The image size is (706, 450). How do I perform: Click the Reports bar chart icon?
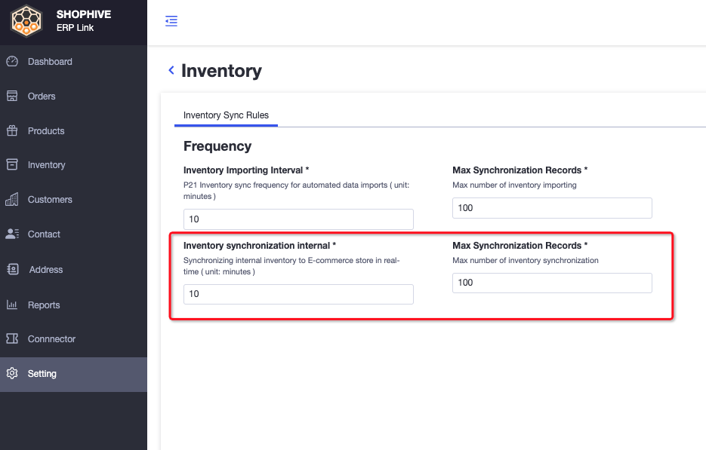12,305
